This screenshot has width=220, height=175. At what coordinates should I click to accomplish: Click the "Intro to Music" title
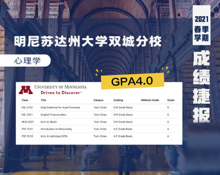(x=49, y=122)
